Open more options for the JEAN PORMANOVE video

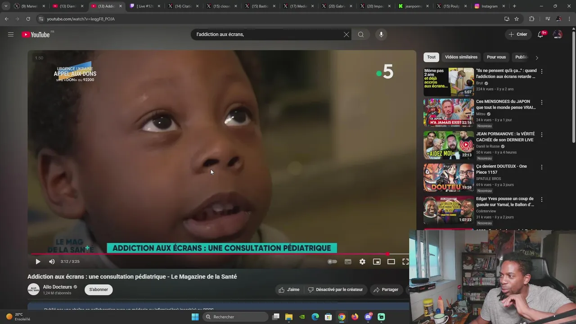[x=542, y=135]
